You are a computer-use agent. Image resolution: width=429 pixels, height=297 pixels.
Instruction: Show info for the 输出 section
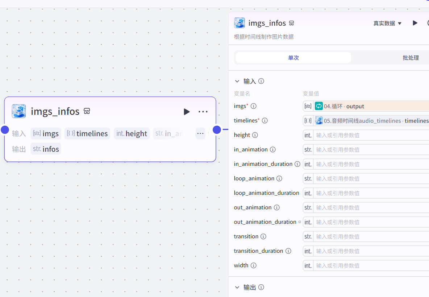(261, 287)
